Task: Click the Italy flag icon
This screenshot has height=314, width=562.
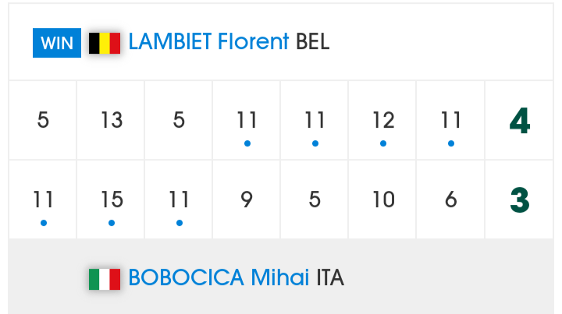Action: point(105,279)
